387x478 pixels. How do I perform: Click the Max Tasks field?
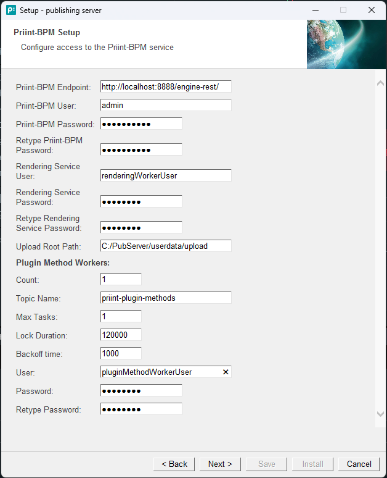pyautogui.click(x=121, y=316)
